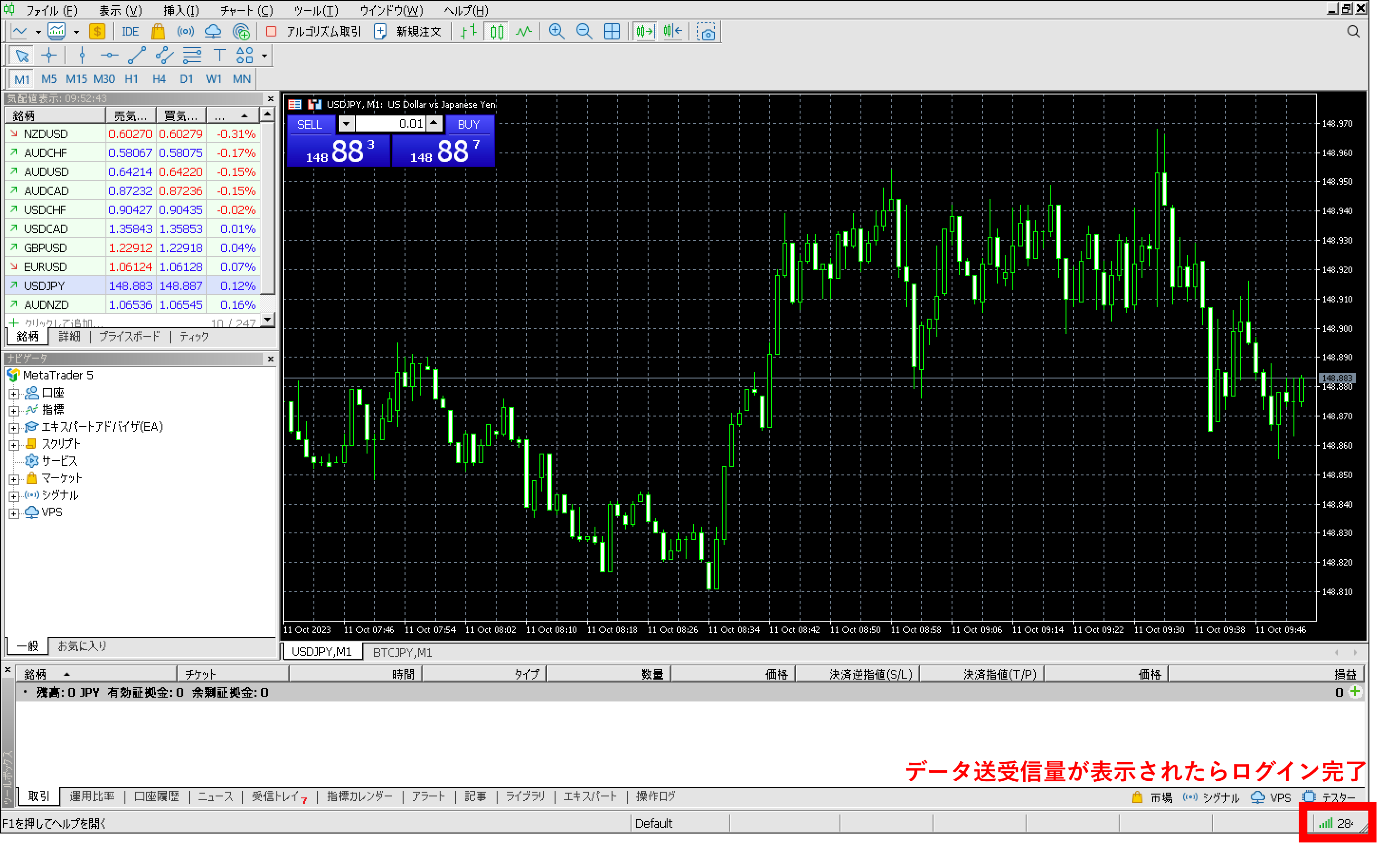The image size is (1377, 843).
Task: Select the trendline drawing tool
Action: coord(137,56)
